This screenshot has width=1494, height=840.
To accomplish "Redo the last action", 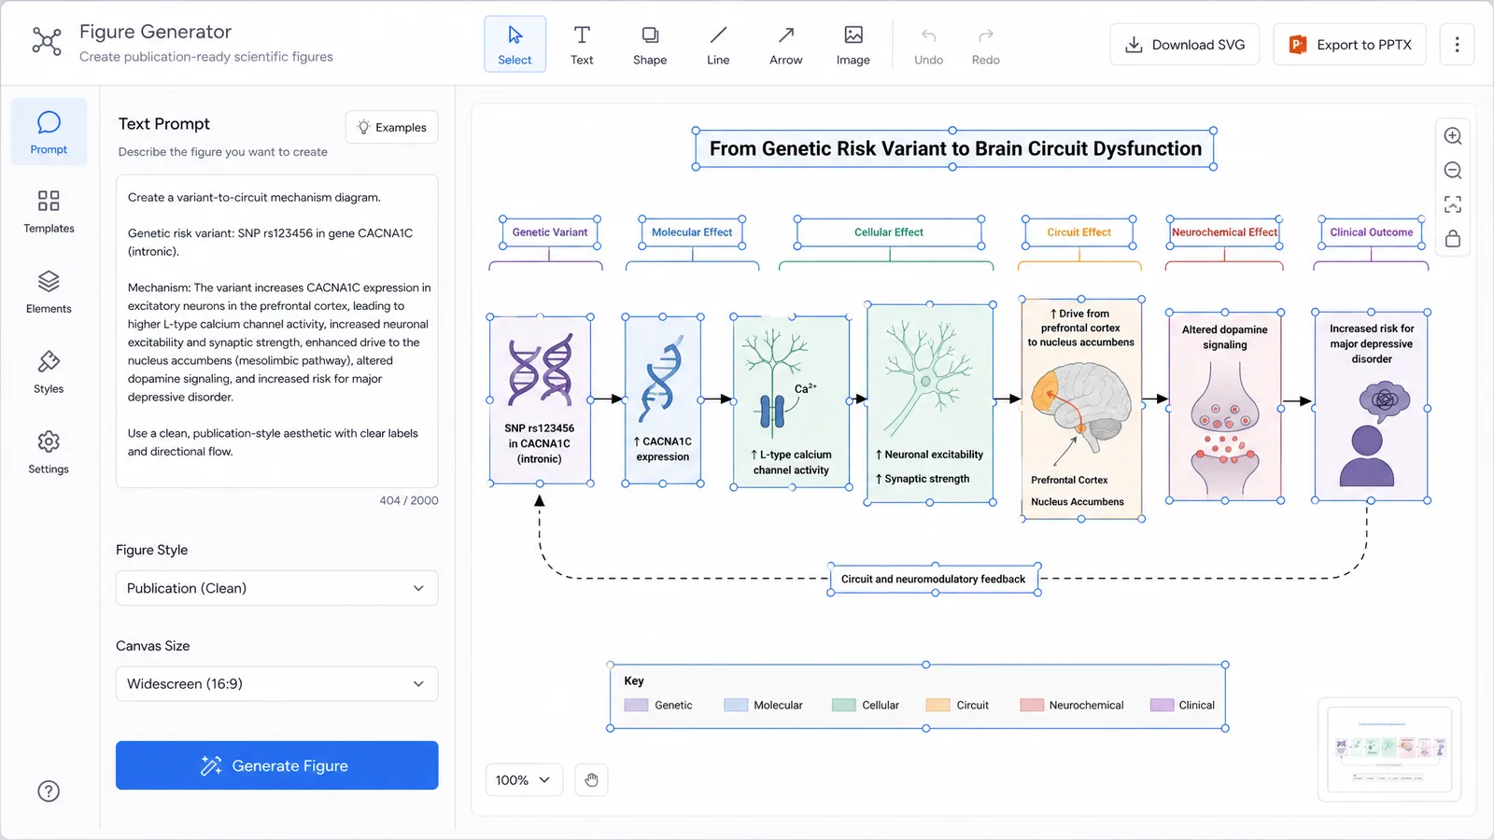I will pos(986,44).
